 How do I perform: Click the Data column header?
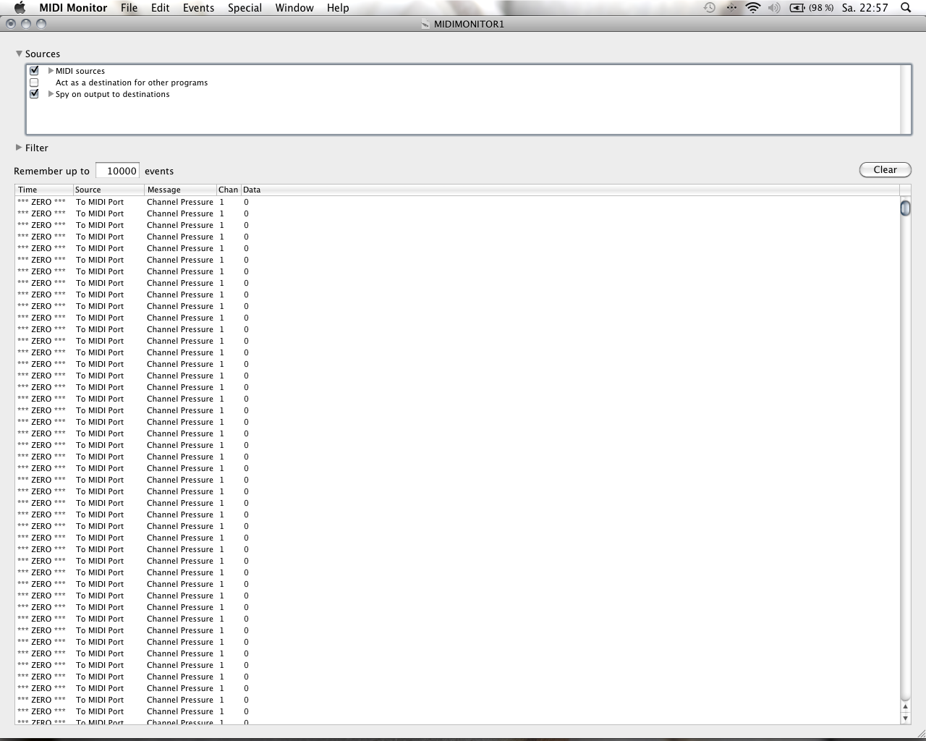(570, 190)
